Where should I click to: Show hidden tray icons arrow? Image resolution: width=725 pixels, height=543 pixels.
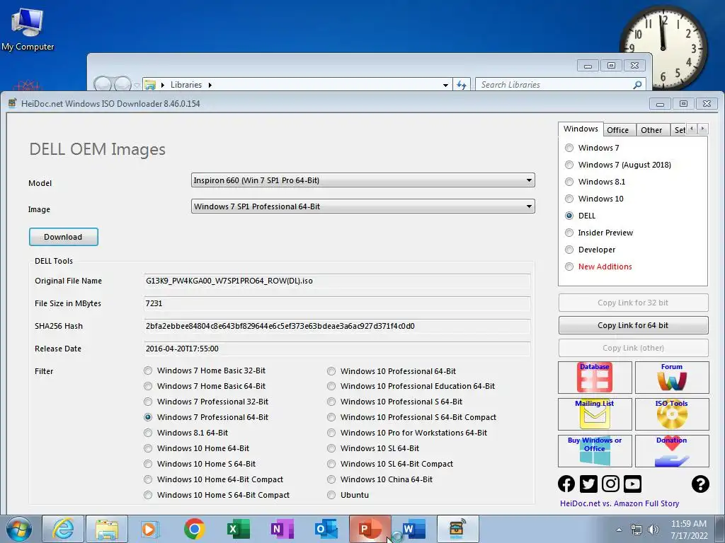(x=619, y=529)
